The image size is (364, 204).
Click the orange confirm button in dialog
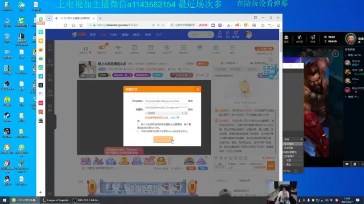[x=163, y=140]
